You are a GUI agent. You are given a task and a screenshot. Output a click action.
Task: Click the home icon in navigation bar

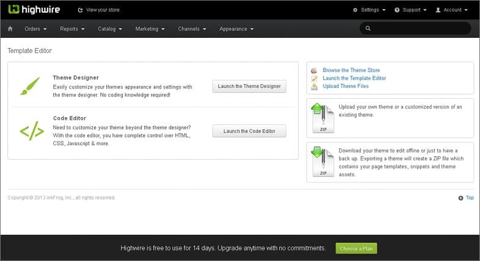tap(10, 29)
